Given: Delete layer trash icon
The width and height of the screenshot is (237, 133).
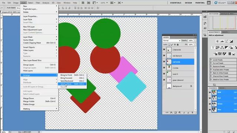Looking at the screenshot, I should click(193, 112).
